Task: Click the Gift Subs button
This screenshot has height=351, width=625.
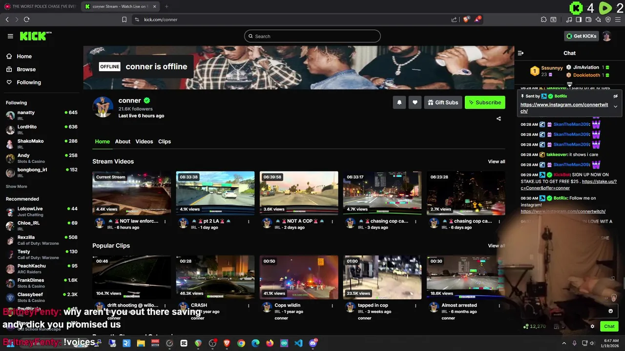Action: [443, 102]
